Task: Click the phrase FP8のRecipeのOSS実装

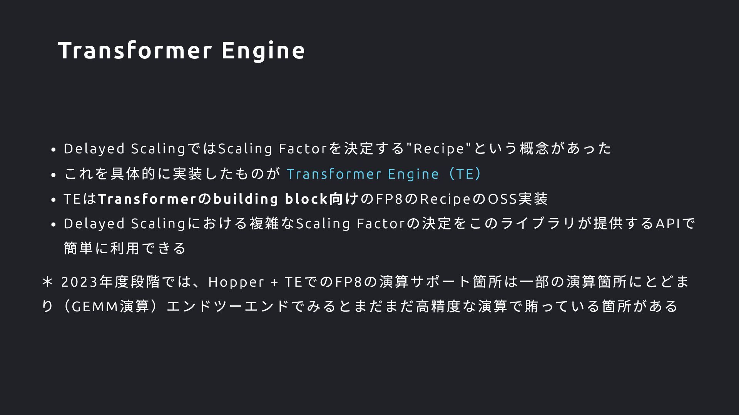Action: (x=461, y=199)
